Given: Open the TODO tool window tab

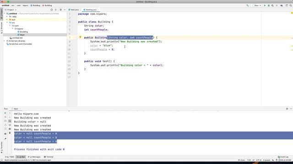Looking at the screenshot, I should pos(10,157).
